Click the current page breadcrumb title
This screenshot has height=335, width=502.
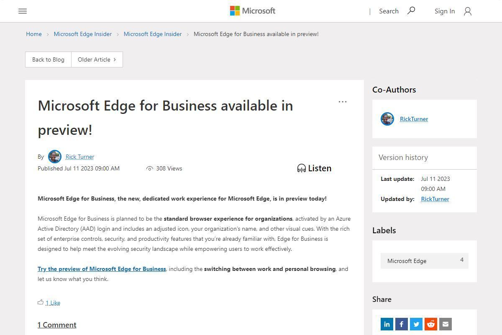coord(256,34)
